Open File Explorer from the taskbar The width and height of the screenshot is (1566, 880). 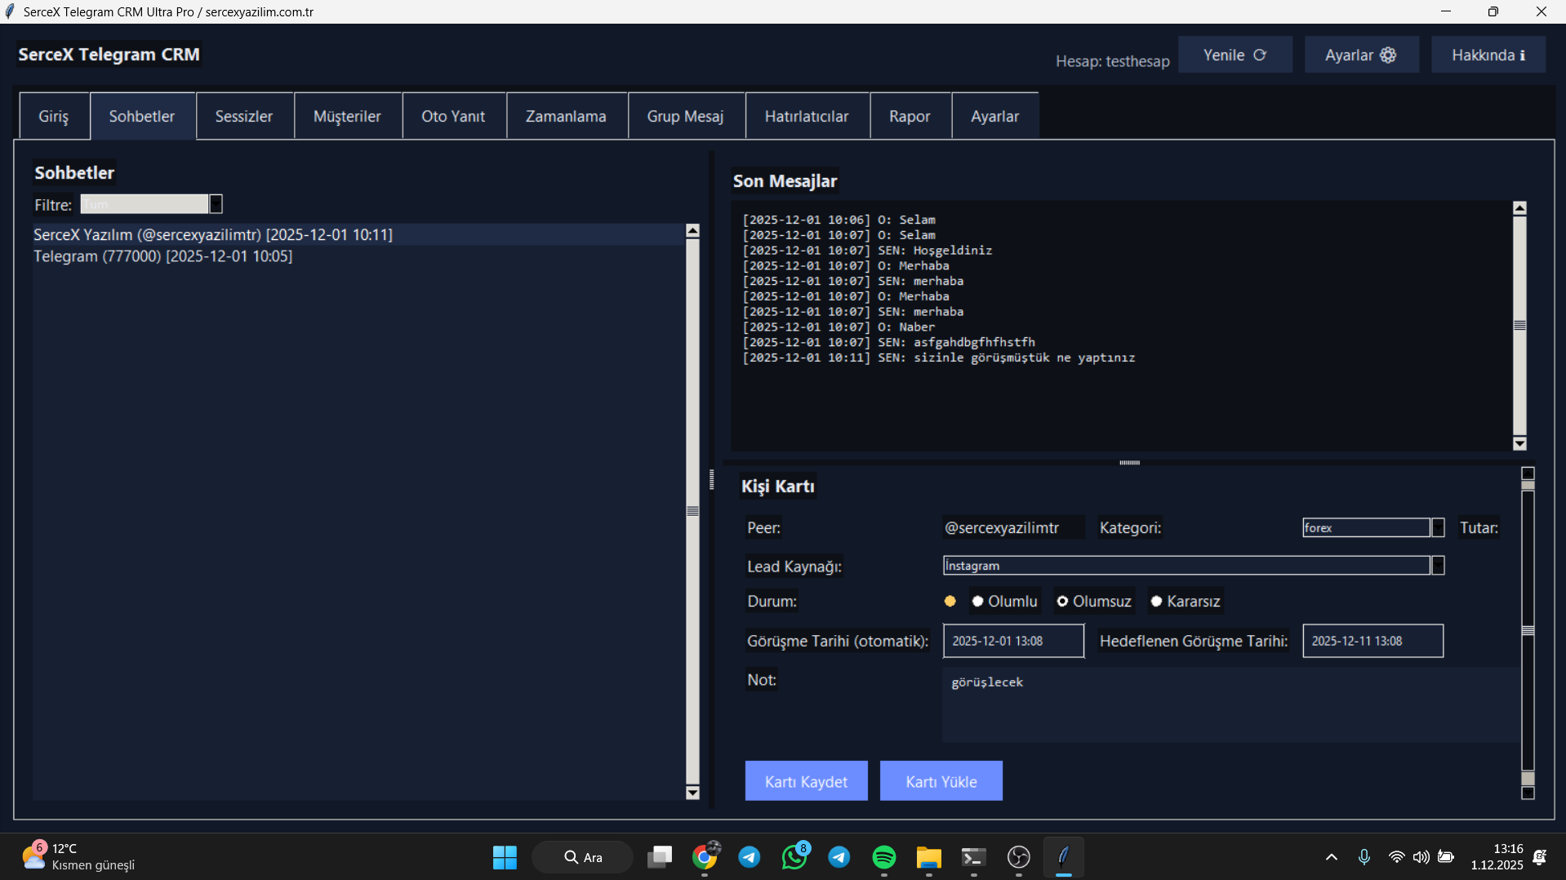pos(928,857)
